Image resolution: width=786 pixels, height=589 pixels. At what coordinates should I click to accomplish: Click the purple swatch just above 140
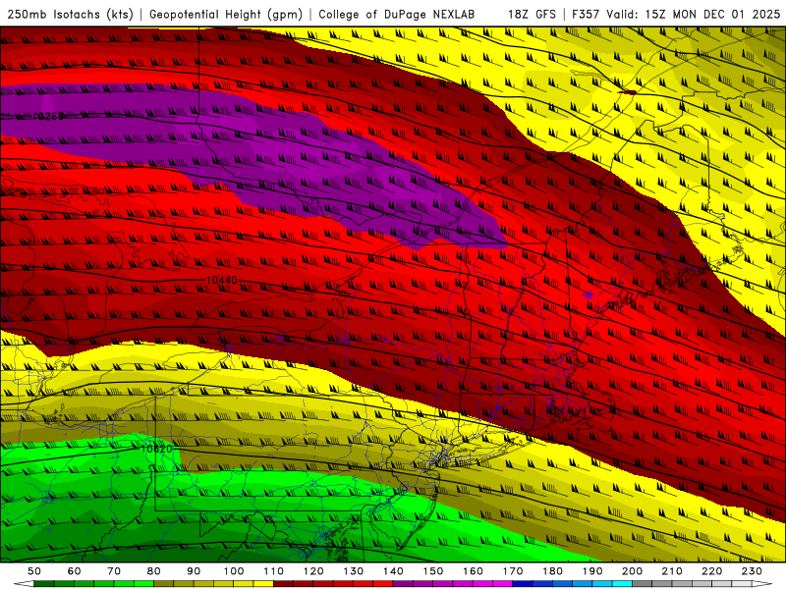coord(403,584)
